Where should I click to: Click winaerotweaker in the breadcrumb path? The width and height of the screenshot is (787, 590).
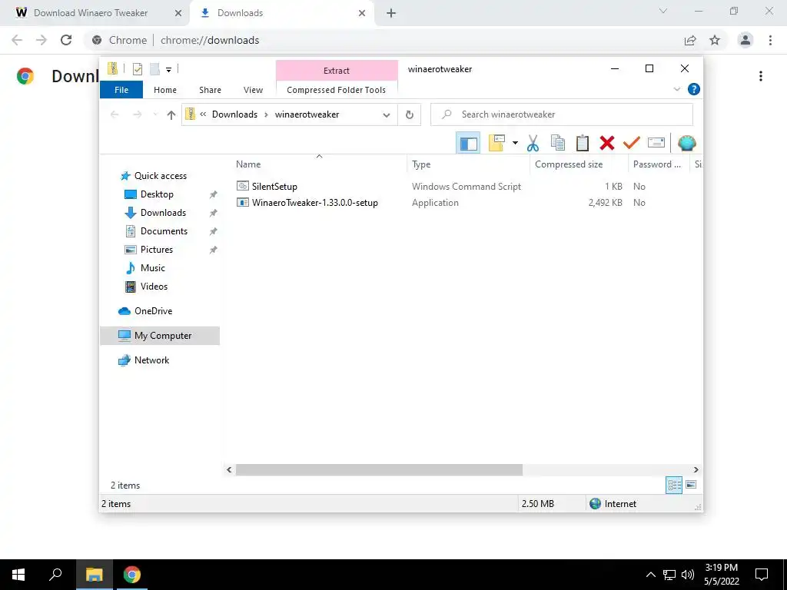coord(307,114)
